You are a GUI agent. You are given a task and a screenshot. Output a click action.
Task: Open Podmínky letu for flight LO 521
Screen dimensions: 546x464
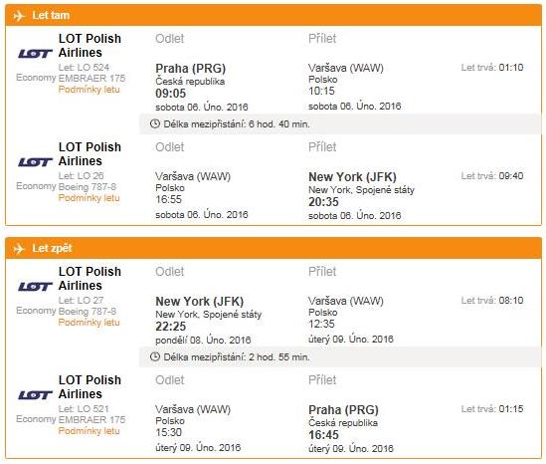pyautogui.click(x=90, y=431)
